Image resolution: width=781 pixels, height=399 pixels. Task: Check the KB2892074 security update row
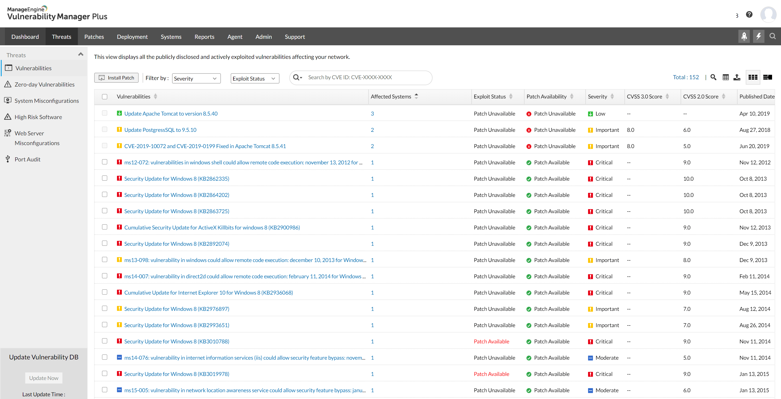tap(104, 243)
